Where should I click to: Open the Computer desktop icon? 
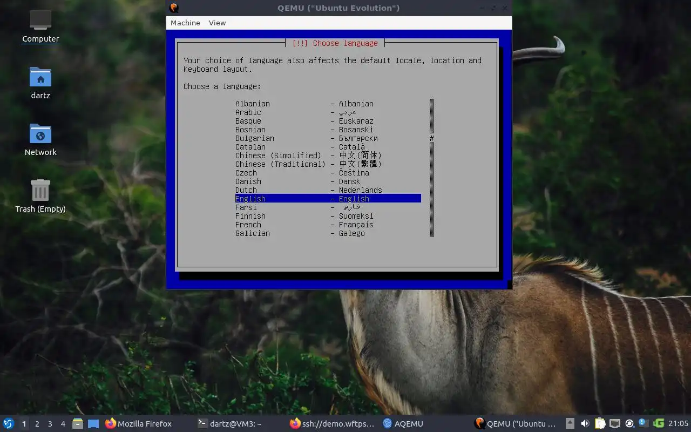point(40,26)
